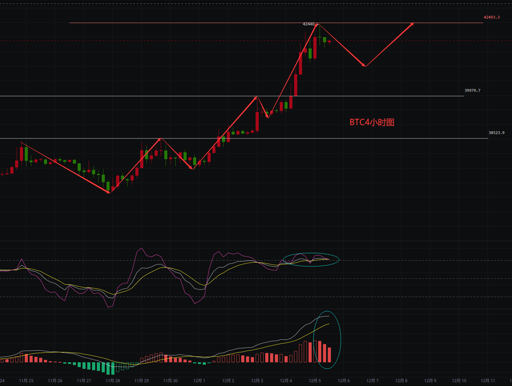Select the 12月 6 date label
Screen dimensions: 512x386
click(344, 381)
